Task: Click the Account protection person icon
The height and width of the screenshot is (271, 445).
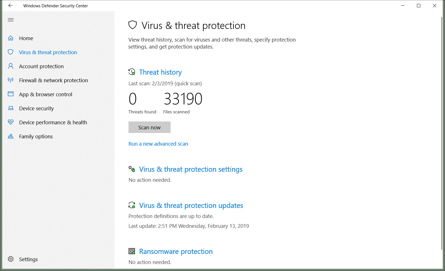Action: click(x=11, y=66)
